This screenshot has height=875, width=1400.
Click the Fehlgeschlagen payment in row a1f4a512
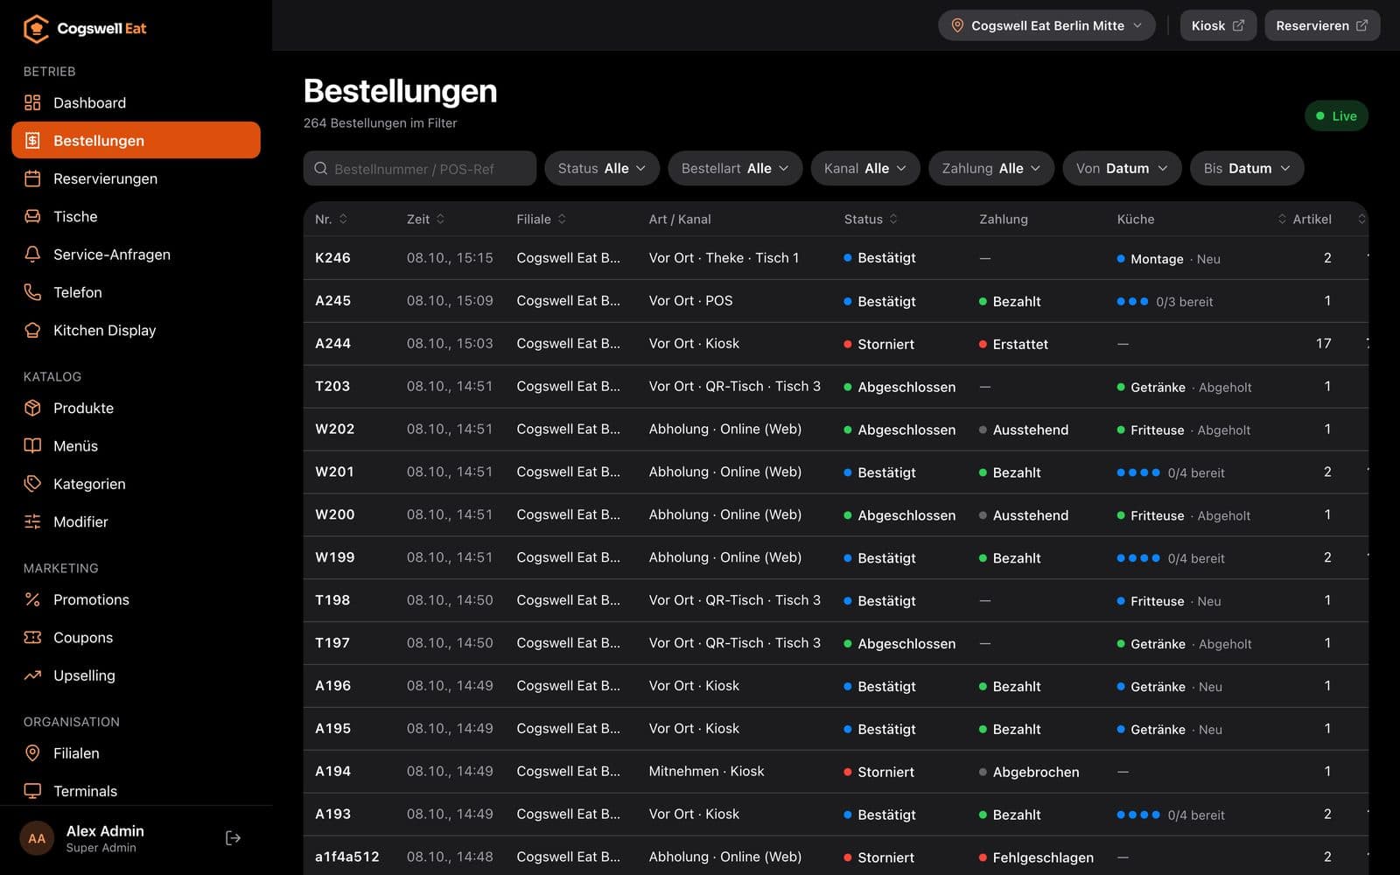tap(1036, 857)
